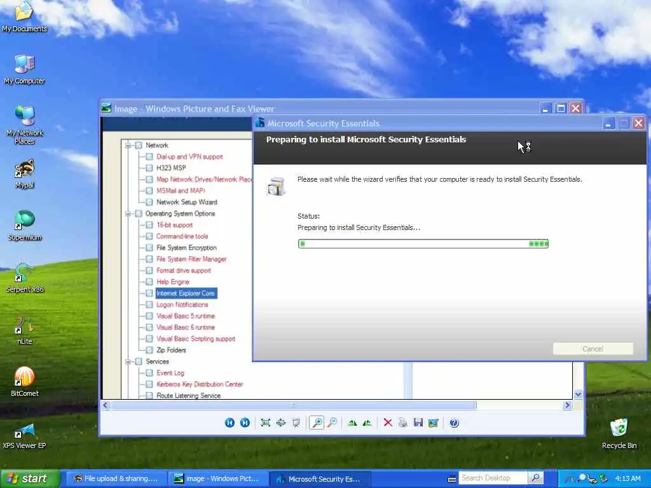
Task: Open image for editing icon
Action: click(x=434, y=423)
